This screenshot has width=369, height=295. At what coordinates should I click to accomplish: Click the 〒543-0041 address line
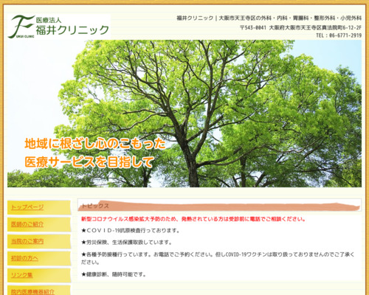[x=300, y=27]
